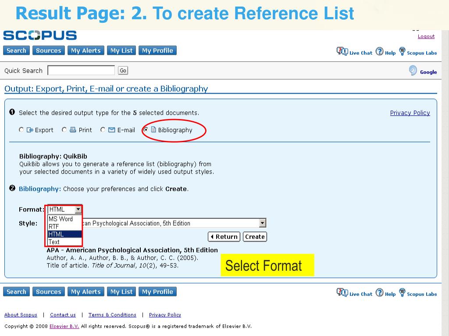Viewport: 449px width, 336px height.
Task: Select the E-mail radio button
Action: pyautogui.click(x=103, y=129)
